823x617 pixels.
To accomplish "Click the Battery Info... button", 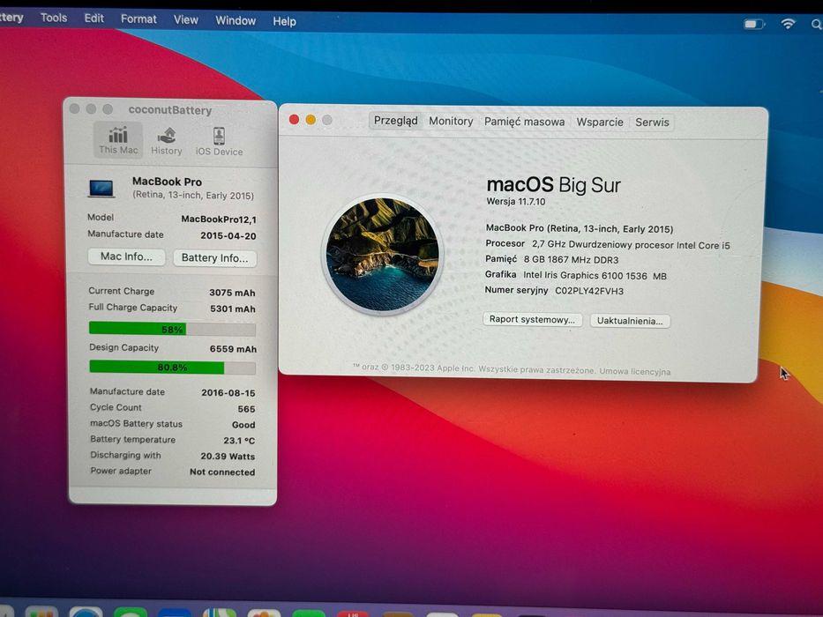I will click(214, 258).
